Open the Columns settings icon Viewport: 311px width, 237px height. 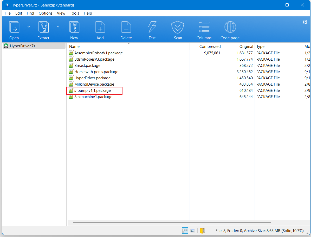204,27
